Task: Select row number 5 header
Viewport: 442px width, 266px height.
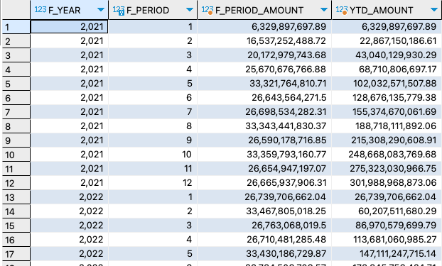Action: [16, 84]
